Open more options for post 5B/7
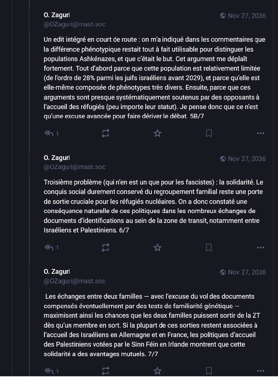The height and width of the screenshot is (377, 278). click(260, 133)
